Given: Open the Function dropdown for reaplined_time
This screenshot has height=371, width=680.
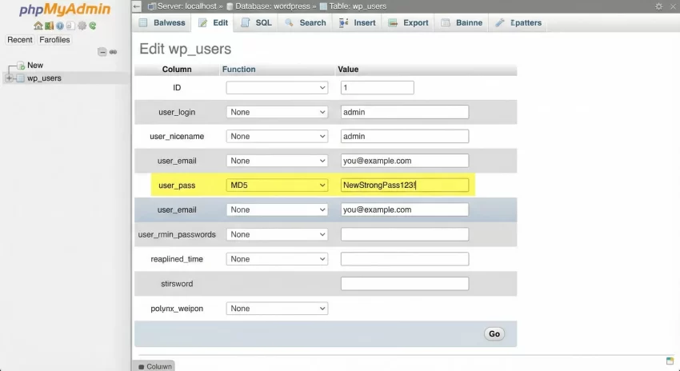Looking at the screenshot, I should point(277,259).
